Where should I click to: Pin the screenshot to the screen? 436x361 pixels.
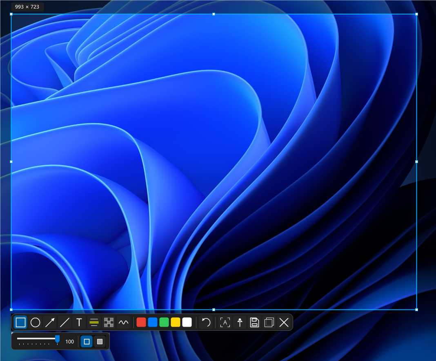click(x=240, y=323)
